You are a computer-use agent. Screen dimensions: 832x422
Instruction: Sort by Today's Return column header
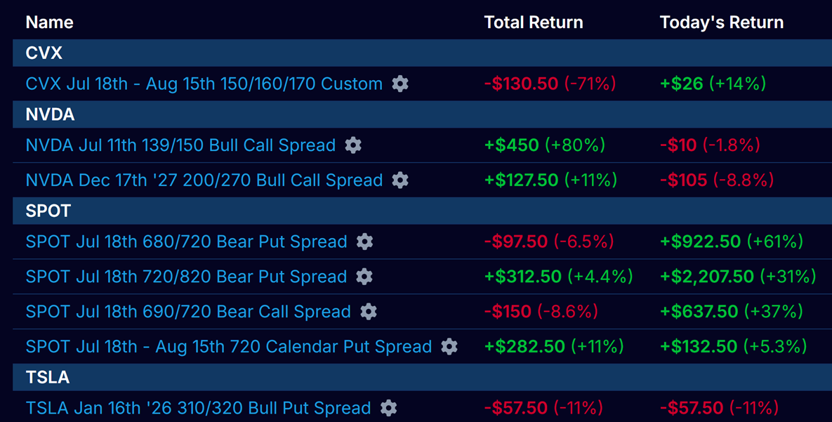pos(722,22)
